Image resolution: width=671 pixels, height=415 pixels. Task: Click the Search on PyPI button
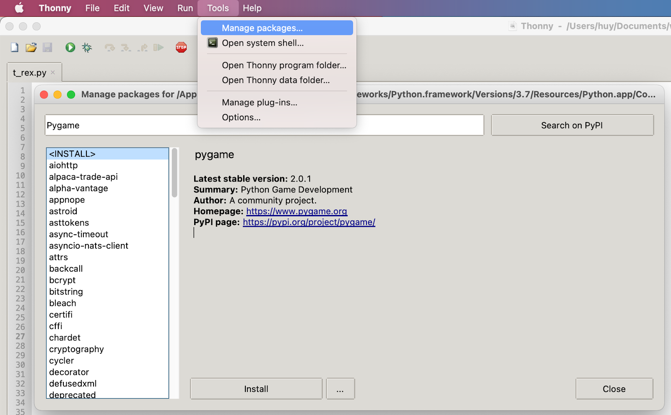572,125
